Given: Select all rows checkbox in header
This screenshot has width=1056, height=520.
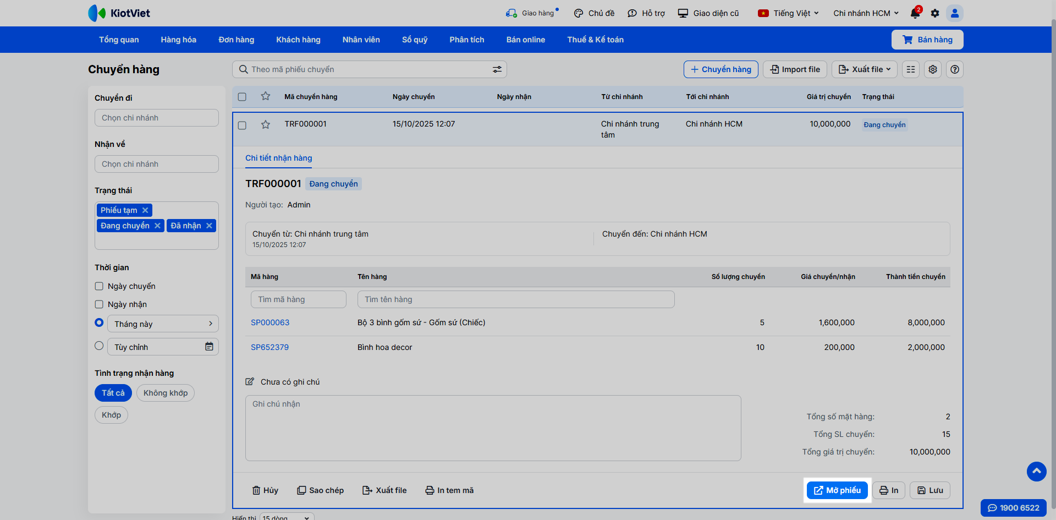Looking at the screenshot, I should point(242,97).
